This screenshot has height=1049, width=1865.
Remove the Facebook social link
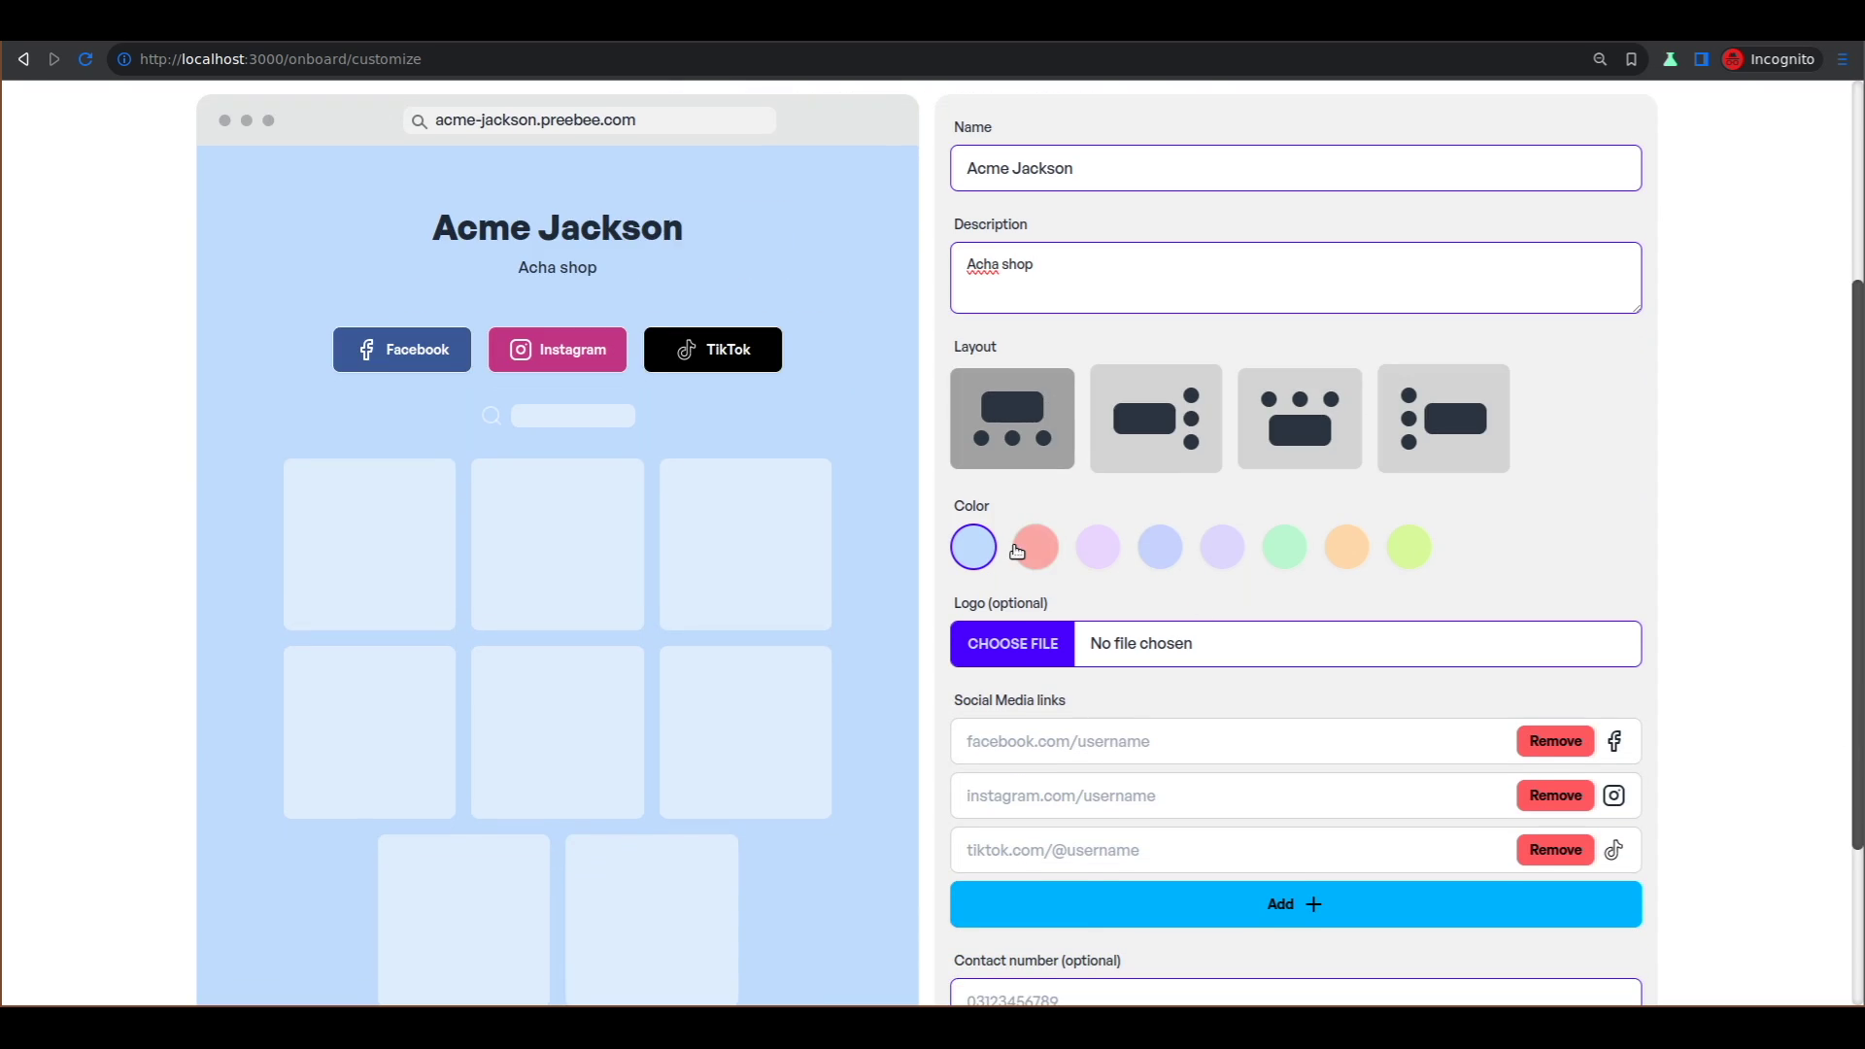pos(1555,741)
